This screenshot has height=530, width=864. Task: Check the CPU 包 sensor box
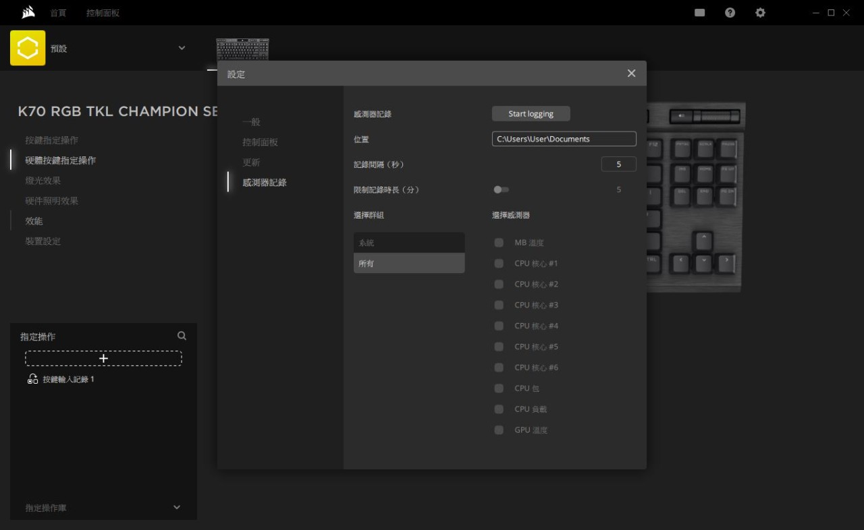click(499, 388)
